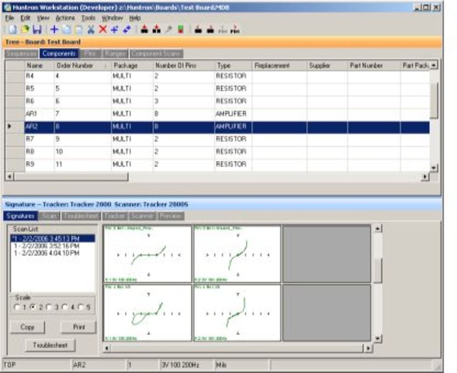457x373 pixels.
Task: Select scale 3 radio button
Action: coord(49,307)
